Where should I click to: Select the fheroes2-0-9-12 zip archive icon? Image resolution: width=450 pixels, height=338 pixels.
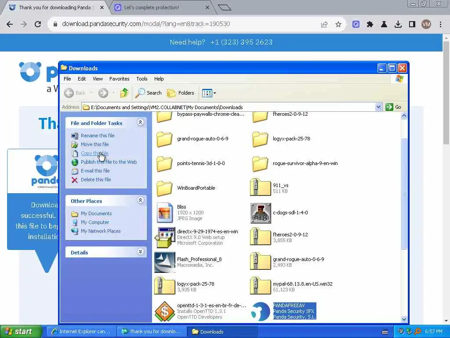coord(260,236)
